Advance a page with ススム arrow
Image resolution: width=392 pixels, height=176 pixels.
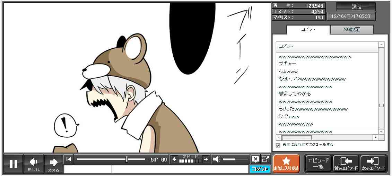pos(53,164)
